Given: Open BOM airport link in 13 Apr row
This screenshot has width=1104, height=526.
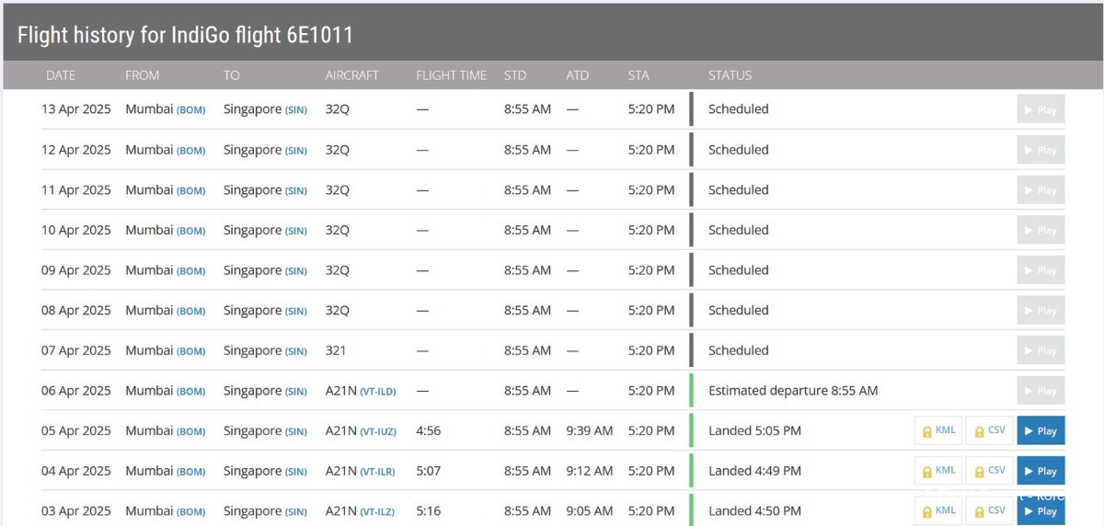Looking at the screenshot, I should click(190, 110).
